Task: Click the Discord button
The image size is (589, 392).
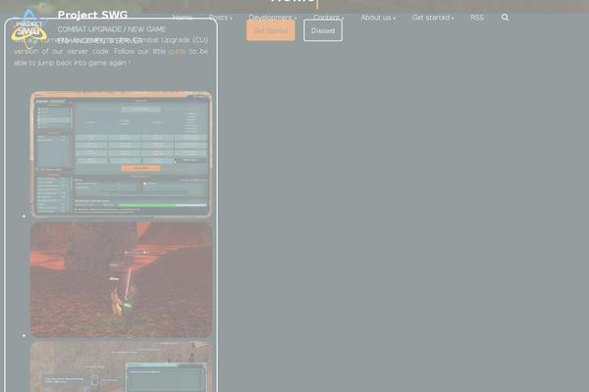Action: tap(323, 30)
